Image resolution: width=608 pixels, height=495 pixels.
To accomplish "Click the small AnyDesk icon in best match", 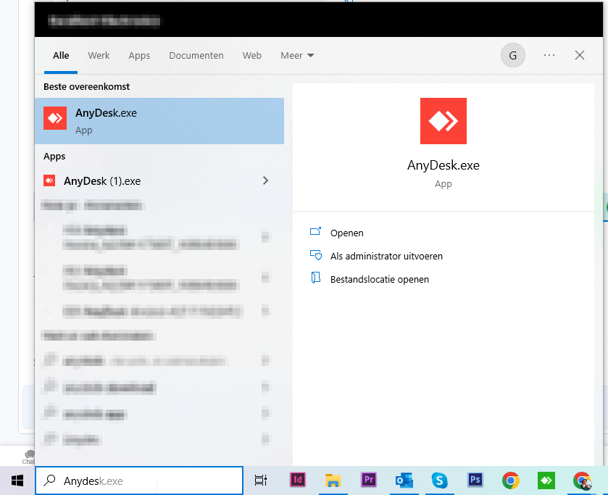I will [55, 118].
